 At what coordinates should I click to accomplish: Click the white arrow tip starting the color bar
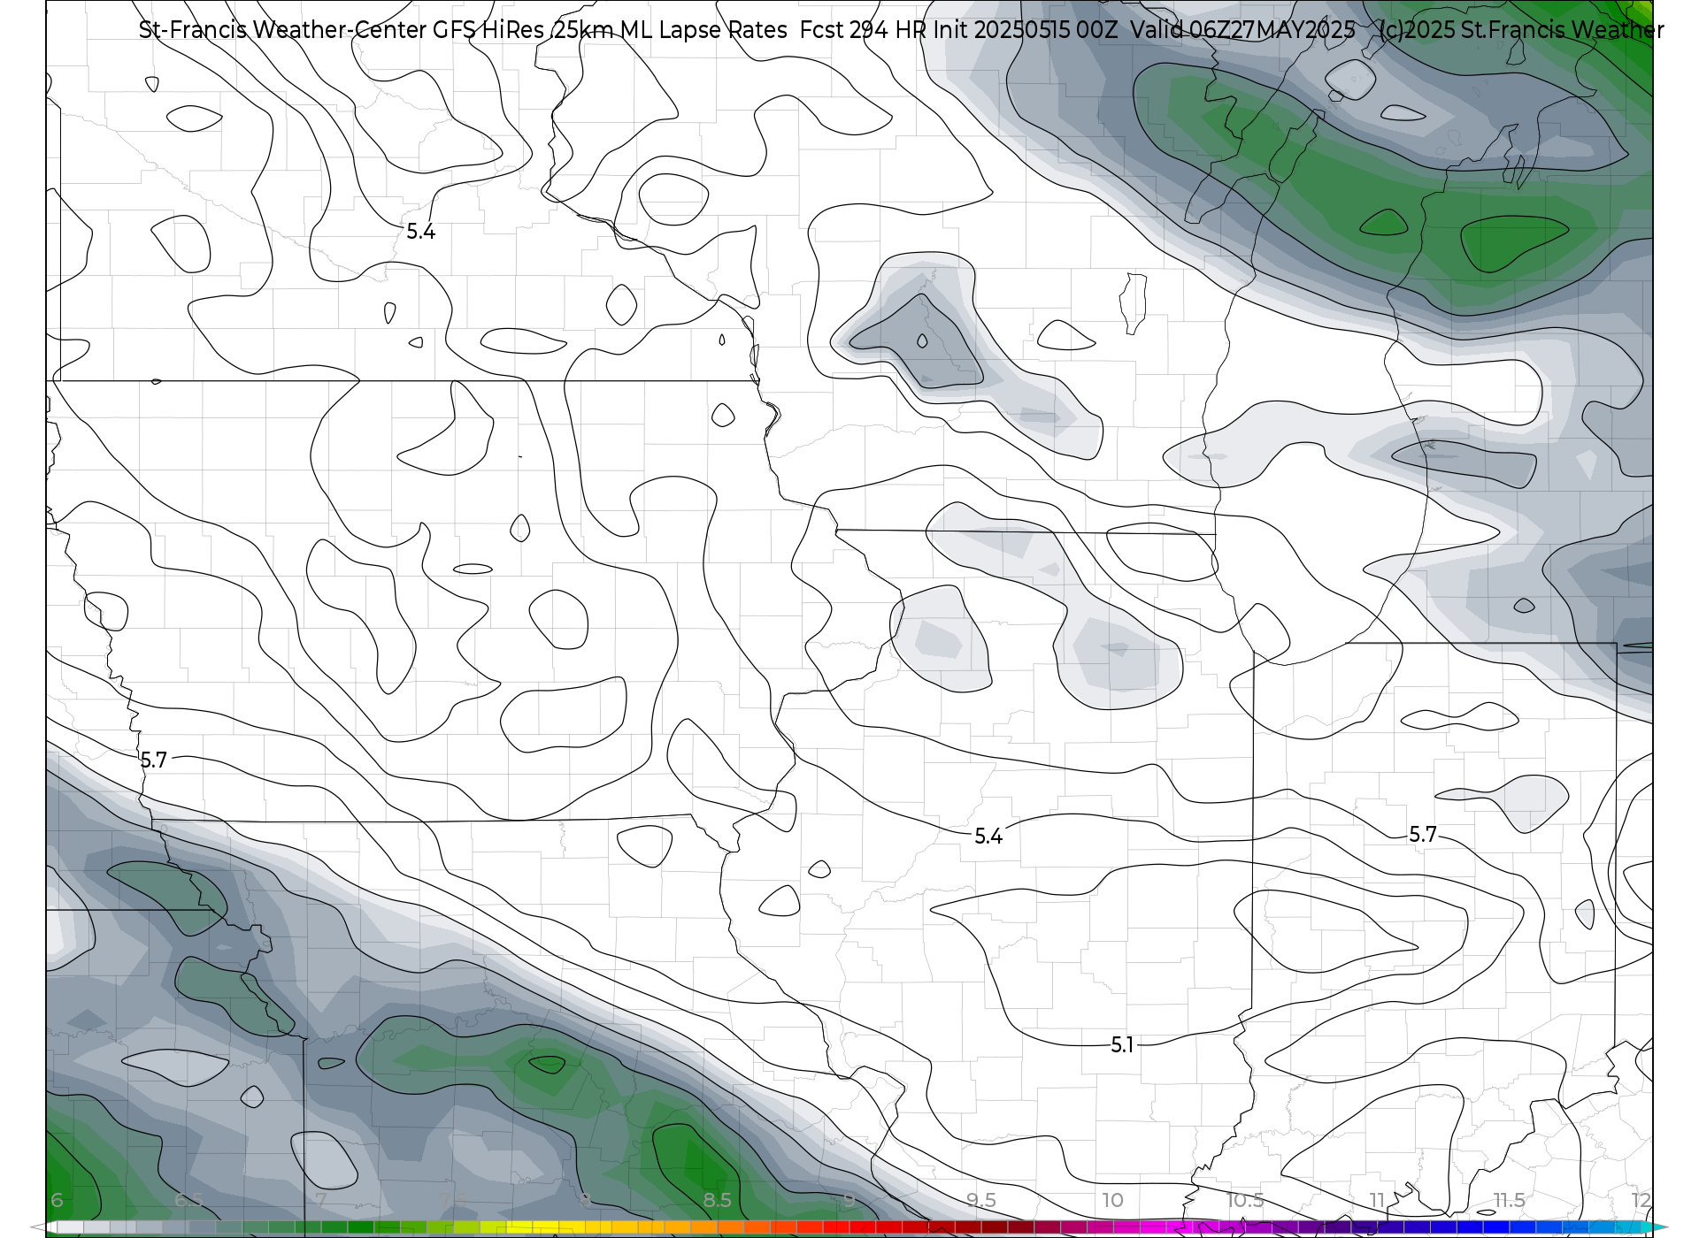44,1227
